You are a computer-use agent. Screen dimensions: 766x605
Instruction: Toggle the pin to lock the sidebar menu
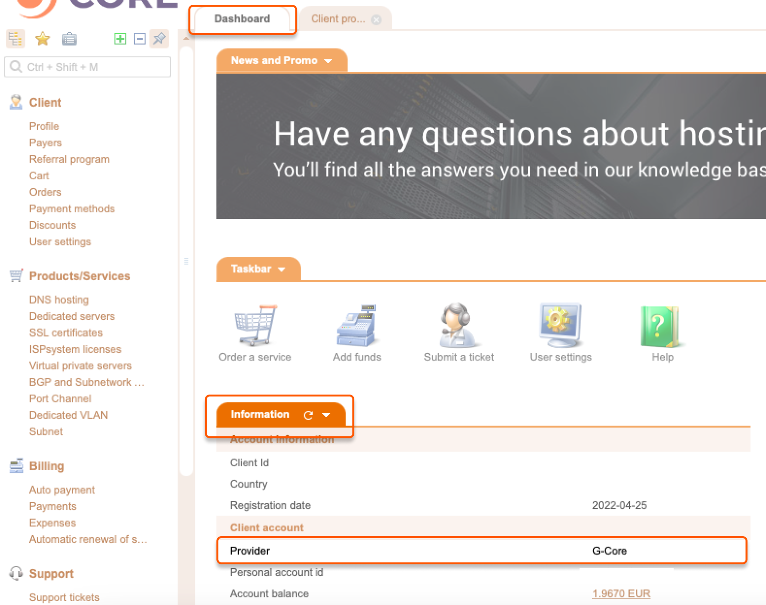159,39
